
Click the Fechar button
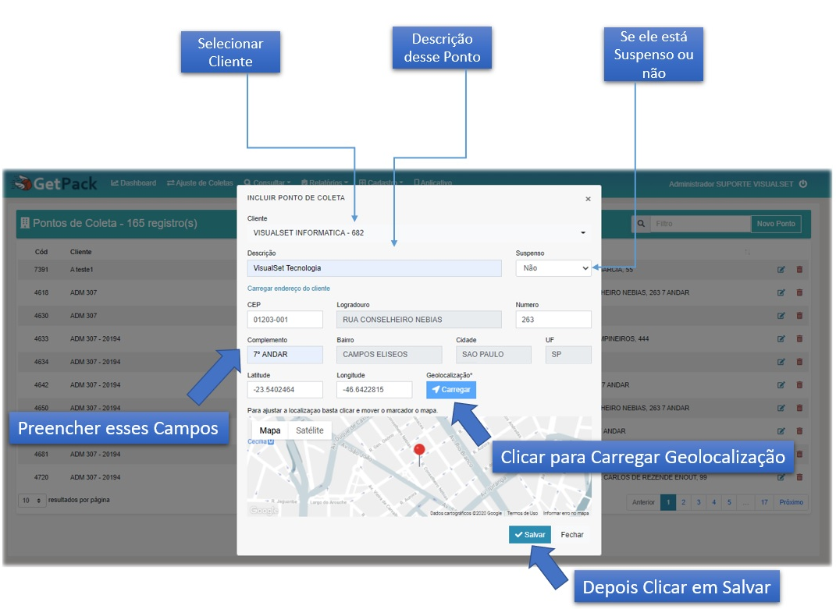(572, 534)
